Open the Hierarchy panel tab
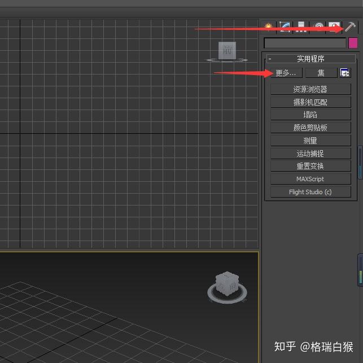 (301, 27)
